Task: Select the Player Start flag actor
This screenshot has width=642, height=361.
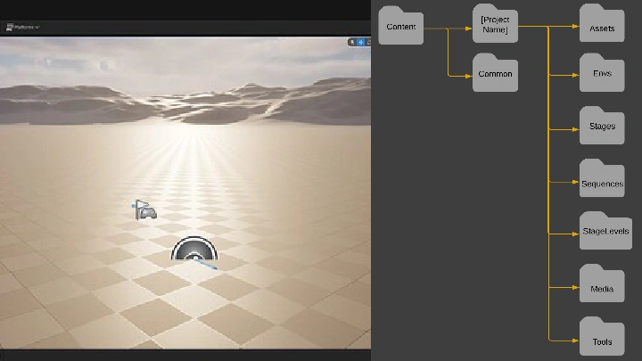Action: pos(144,210)
